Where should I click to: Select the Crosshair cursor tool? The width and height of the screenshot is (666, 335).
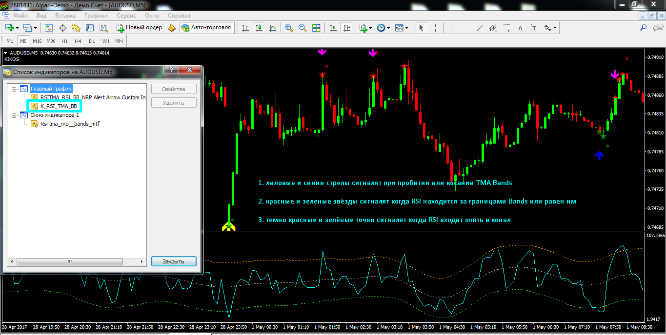click(x=435, y=28)
